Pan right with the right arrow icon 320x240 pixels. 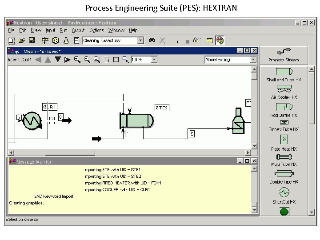(x=68, y=60)
